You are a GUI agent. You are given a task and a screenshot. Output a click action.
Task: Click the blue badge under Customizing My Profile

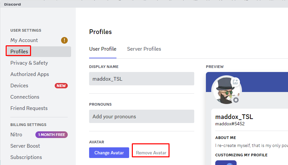[x=226, y=163]
